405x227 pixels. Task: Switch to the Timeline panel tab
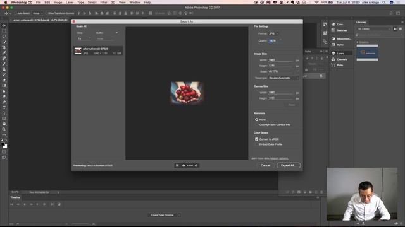pyautogui.click(x=15, y=197)
